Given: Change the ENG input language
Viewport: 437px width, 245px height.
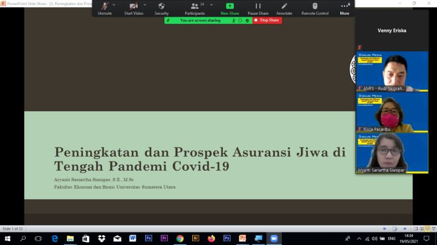Looking at the screenshot, I should [x=392, y=238].
